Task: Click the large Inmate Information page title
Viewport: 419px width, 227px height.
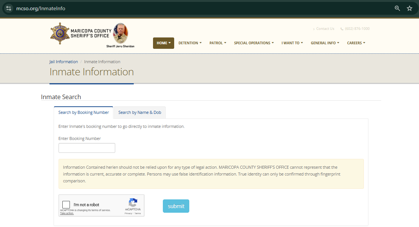Action: click(x=92, y=72)
